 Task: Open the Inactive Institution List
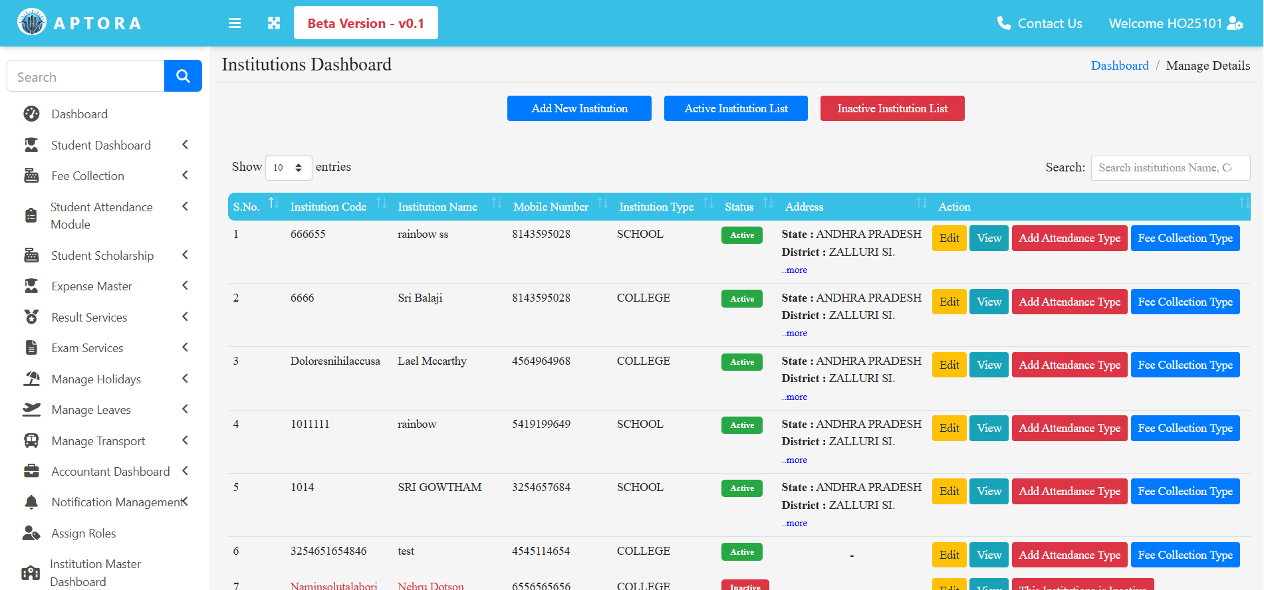point(892,108)
